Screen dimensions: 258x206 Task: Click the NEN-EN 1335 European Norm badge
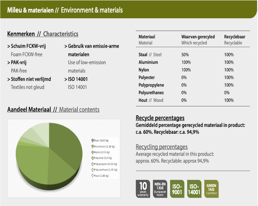tap(160, 189)
